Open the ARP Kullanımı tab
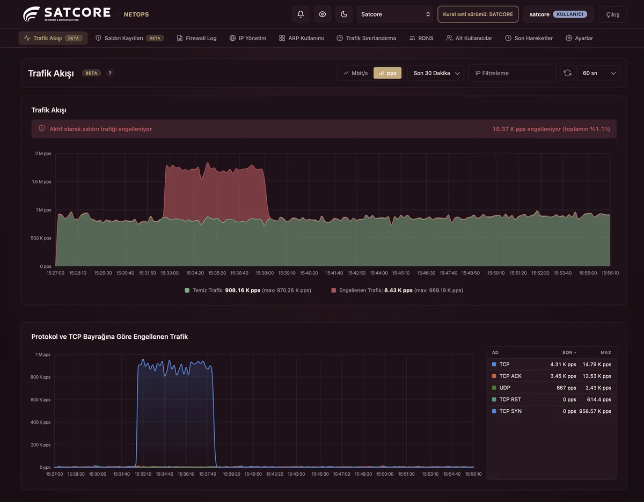The height and width of the screenshot is (502, 644). click(x=301, y=38)
